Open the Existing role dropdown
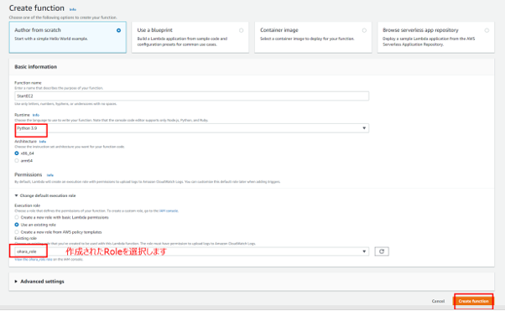 (x=191, y=251)
